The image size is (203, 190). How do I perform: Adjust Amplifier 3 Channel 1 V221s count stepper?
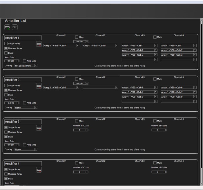tap(87, 130)
